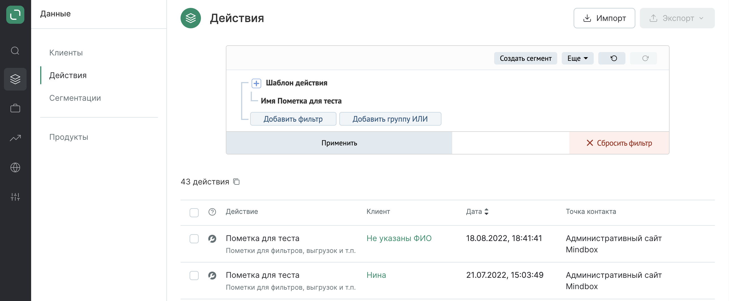Image resolution: width=729 pixels, height=301 pixels.
Task: Click Административный сайт Mindbox in 18.08.2022 row
Action: [x=614, y=244]
